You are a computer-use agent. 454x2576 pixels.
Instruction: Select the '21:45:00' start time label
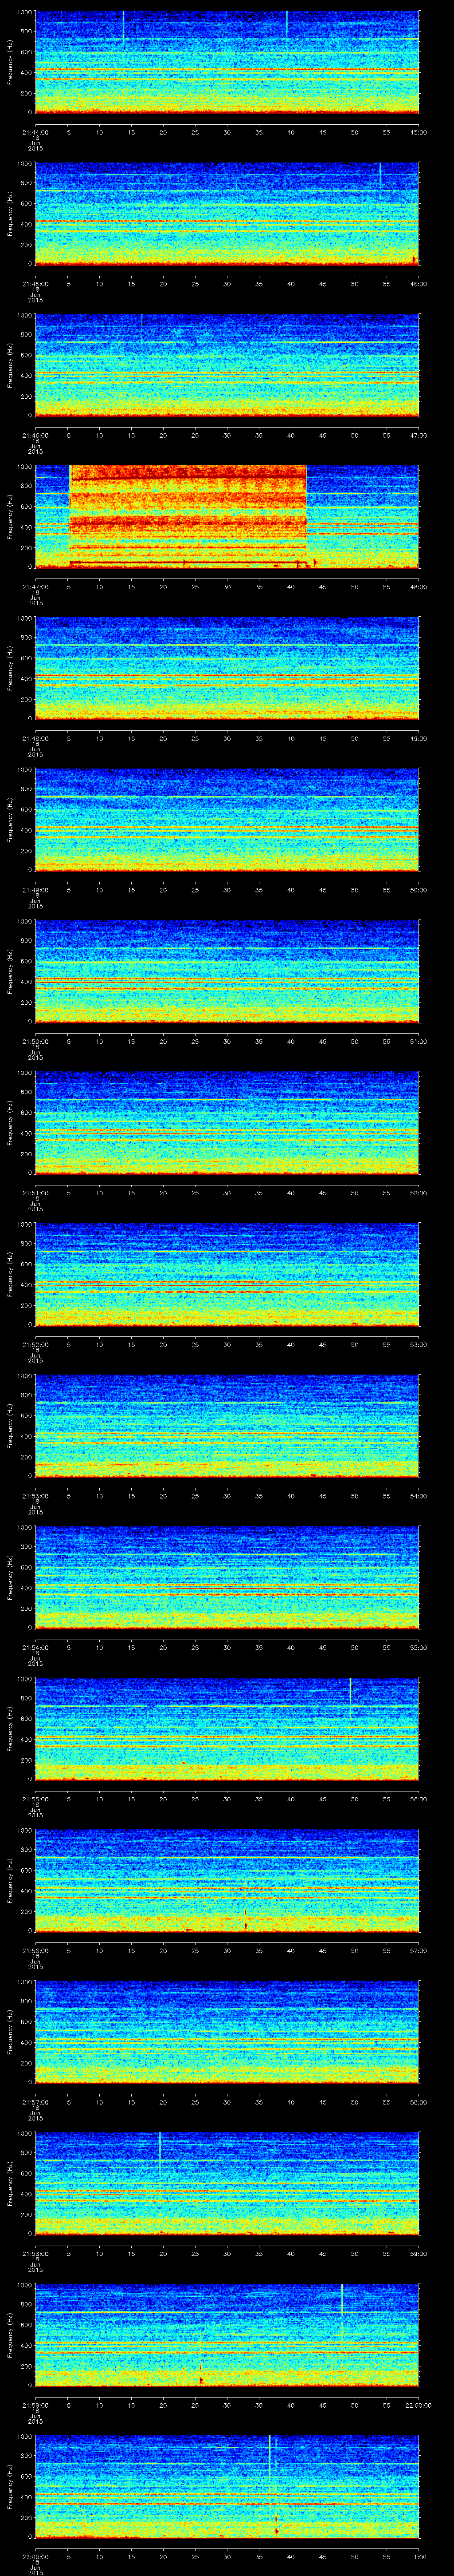click(x=35, y=284)
